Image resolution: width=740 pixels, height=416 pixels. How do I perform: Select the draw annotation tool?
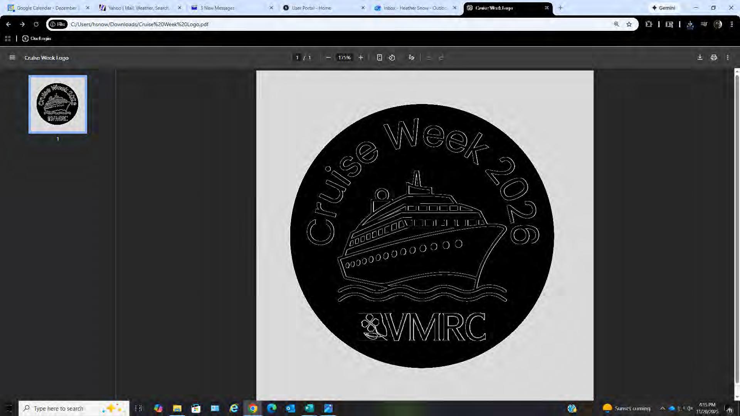(x=411, y=58)
